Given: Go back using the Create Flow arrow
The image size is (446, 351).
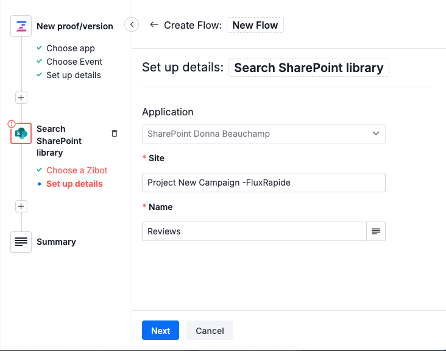Looking at the screenshot, I should pyautogui.click(x=154, y=25).
